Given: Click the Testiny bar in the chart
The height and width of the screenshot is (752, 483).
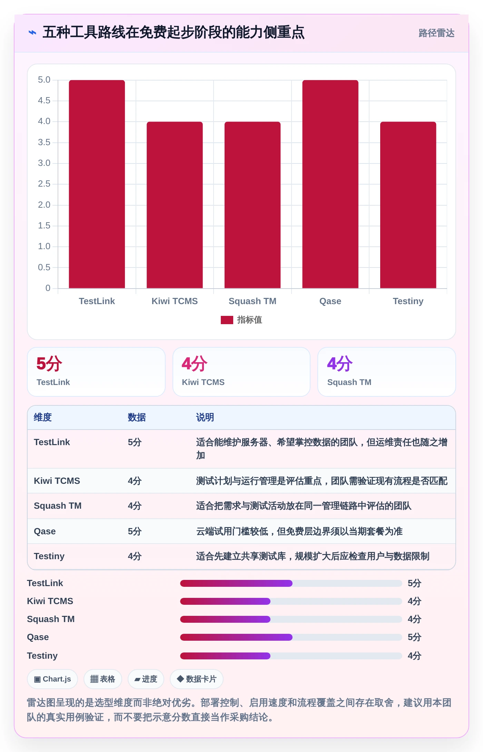Looking at the screenshot, I should [408, 205].
